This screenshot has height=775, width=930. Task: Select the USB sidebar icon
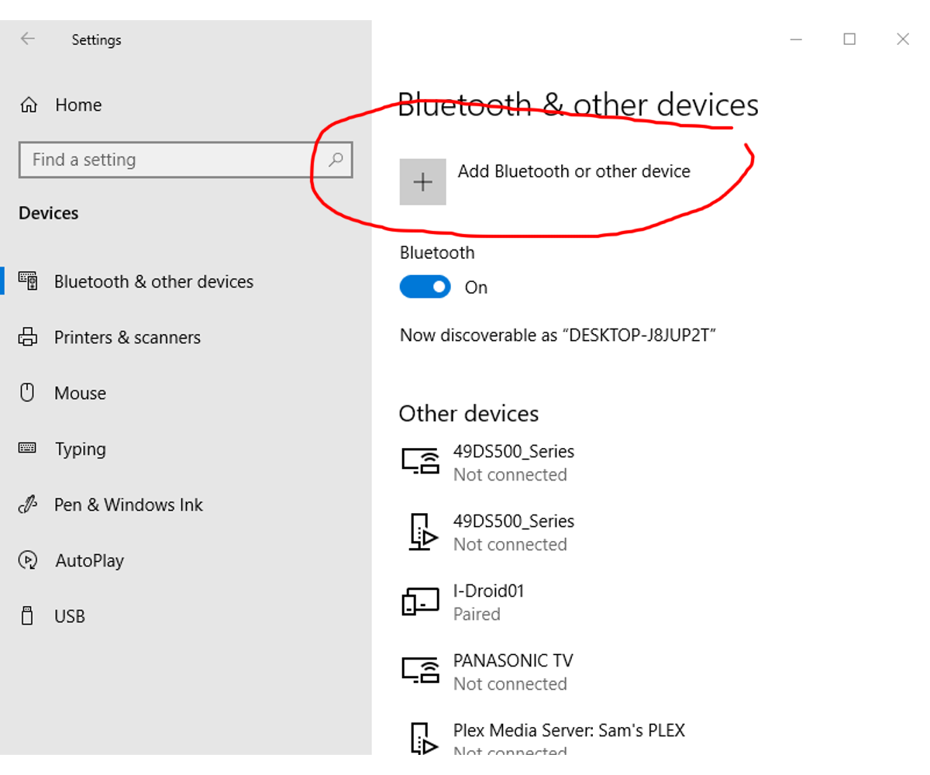point(27,615)
